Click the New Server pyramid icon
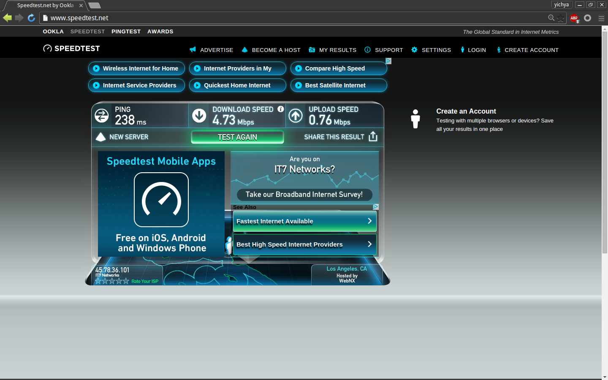This screenshot has height=380, width=608. (x=100, y=137)
